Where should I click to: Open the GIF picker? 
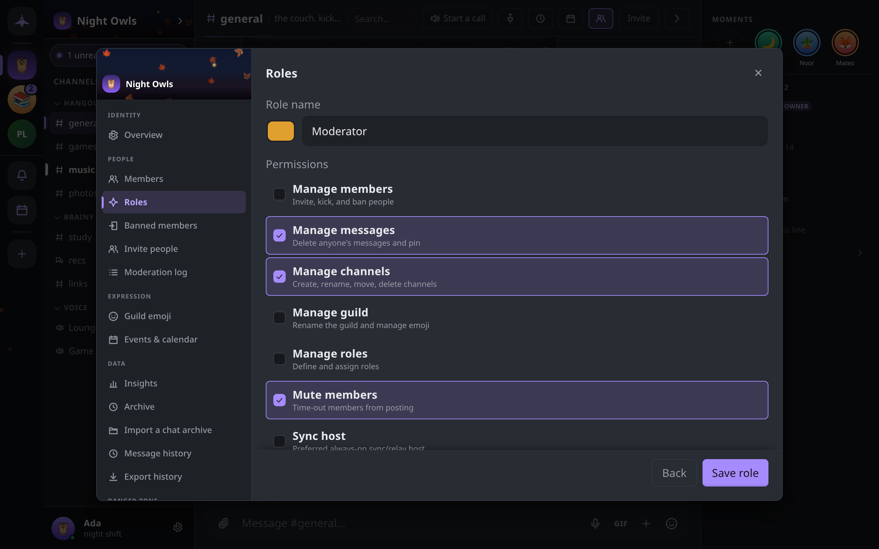(x=620, y=524)
